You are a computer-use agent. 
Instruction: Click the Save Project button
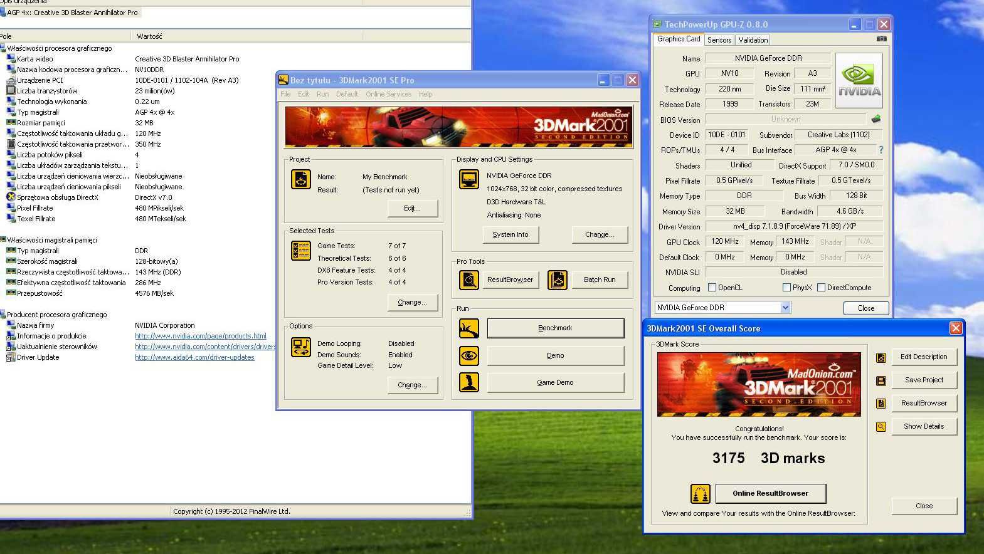924,380
